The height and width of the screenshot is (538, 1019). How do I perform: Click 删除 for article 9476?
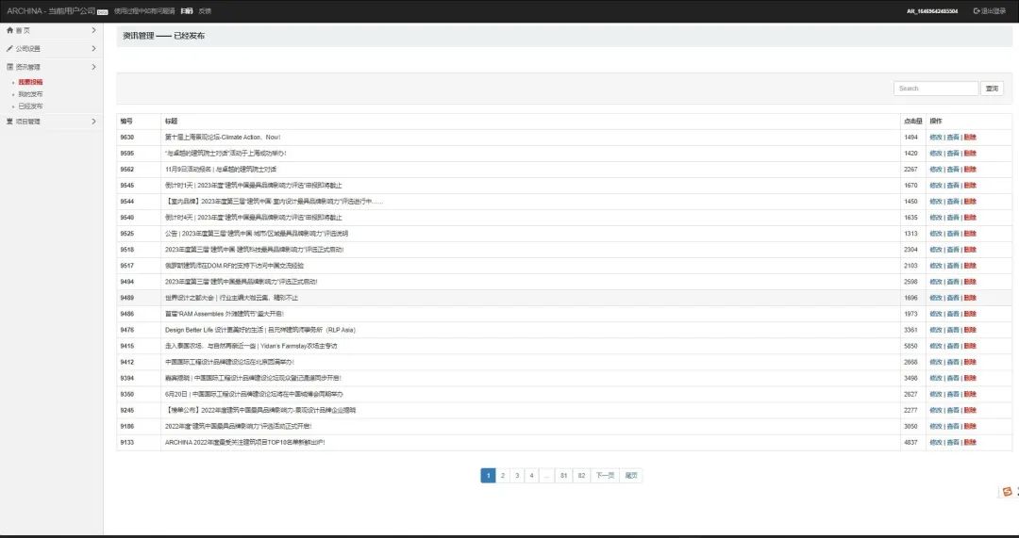click(x=970, y=330)
